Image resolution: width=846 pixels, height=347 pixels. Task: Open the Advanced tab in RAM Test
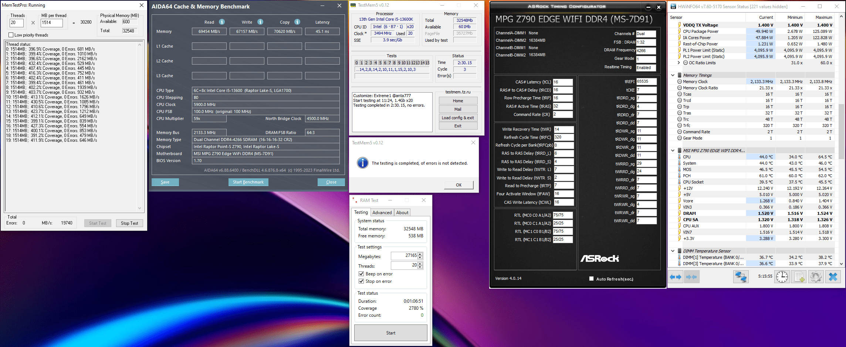pyautogui.click(x=382, y=213)
